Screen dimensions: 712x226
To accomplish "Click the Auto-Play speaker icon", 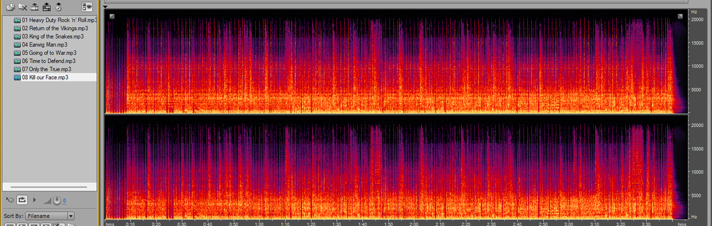I will [9, 199].
